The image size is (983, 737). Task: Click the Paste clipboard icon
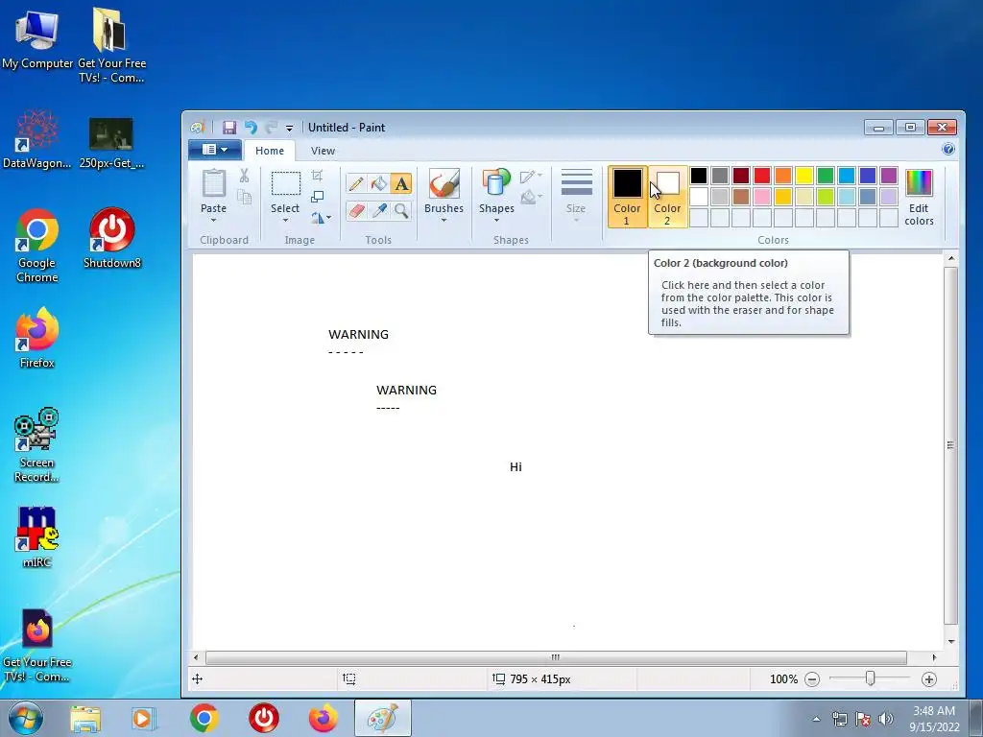(x=214, y=183)
